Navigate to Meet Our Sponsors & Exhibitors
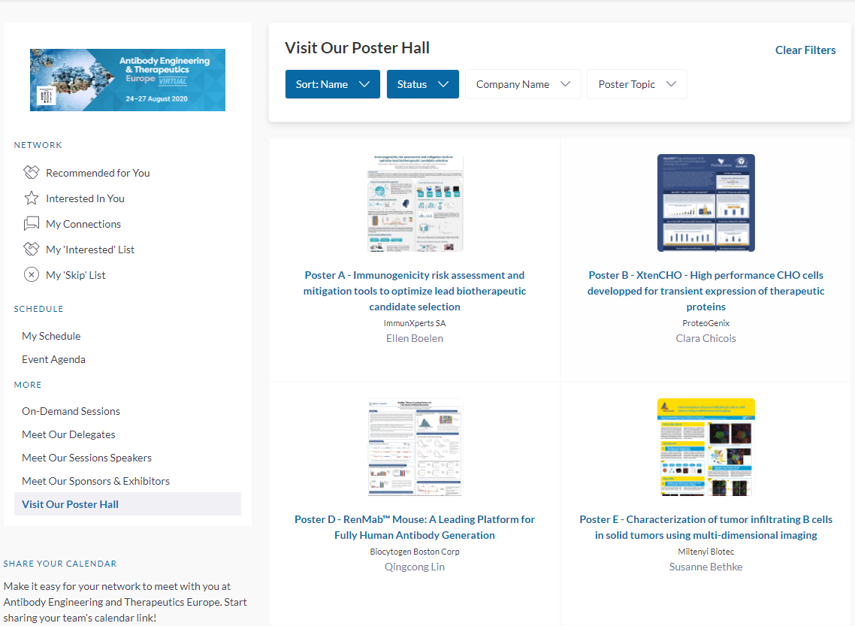The width and height of the screenshot is (855, 626). point(95,481)
